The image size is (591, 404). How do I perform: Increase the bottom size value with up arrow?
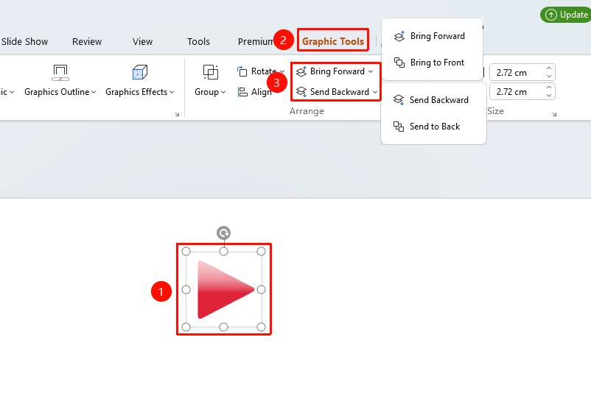point(549,88)
